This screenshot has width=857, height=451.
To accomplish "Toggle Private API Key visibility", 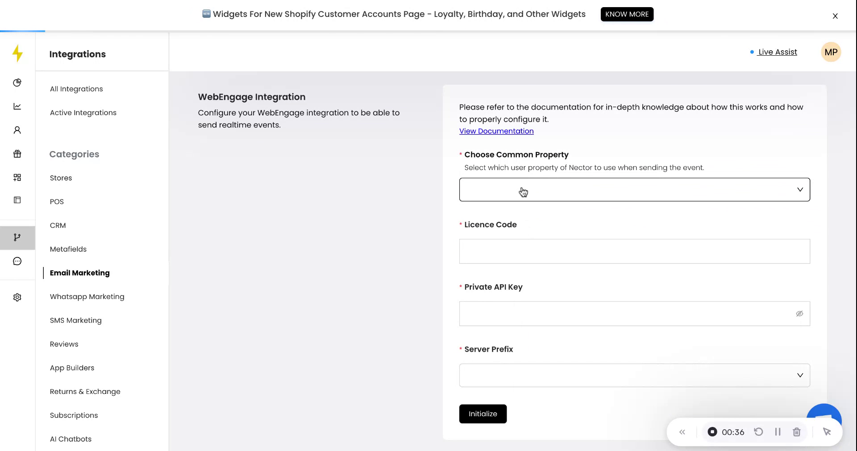I will 799,313.
